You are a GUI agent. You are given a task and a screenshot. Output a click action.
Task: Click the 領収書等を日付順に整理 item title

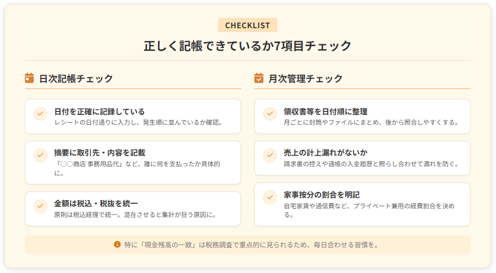[325, 111]
